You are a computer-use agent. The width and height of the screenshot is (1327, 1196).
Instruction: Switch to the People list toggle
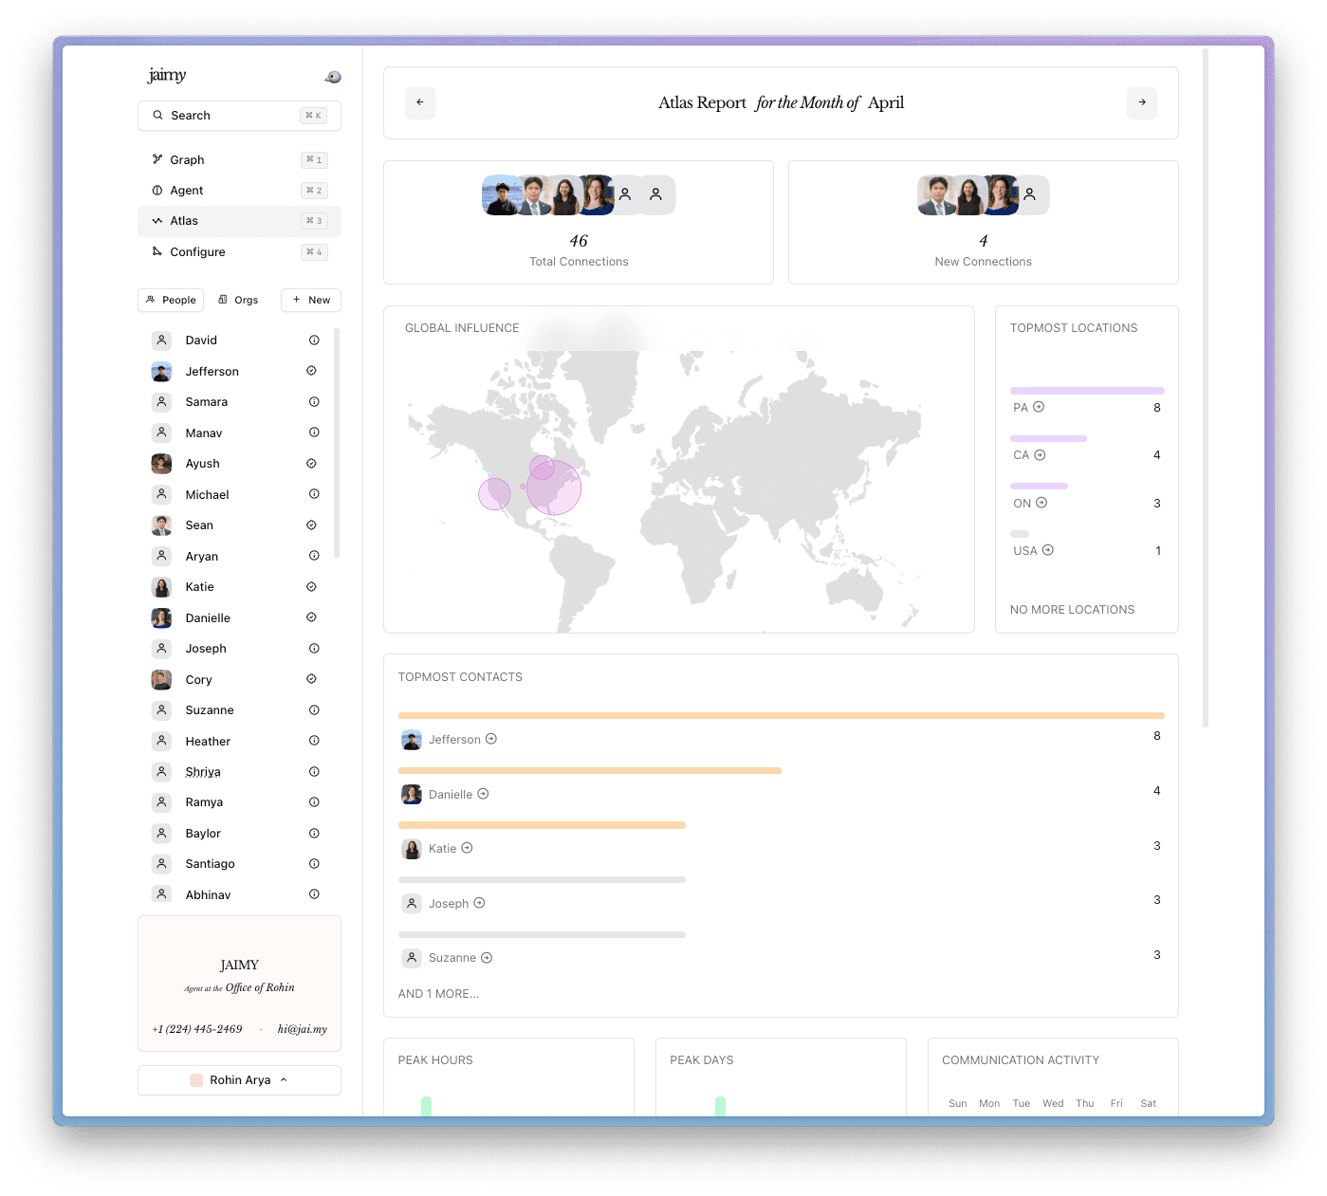[172, 300]
